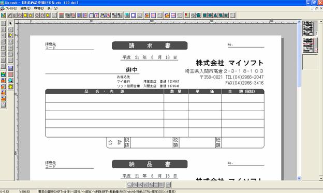Select the arrow pointer tool
Viewport: 323px width, 193px height.
(x=10, y=23)
